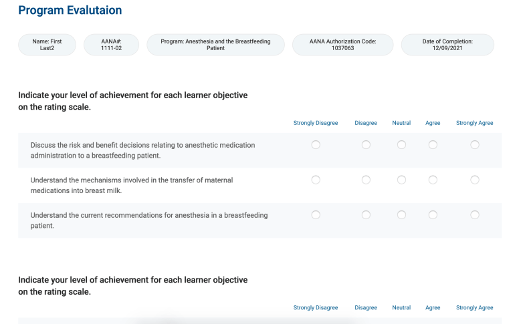Screen dimensions: 523x324
Task: Select Strongly Agree for transfer mechanisms objective
Action: [475, 180]
